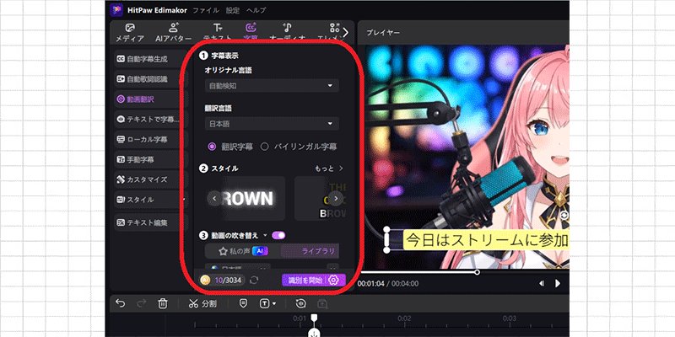Delete the selected clip with the trash icon
The image size is (675, 337).
pyautogui.click(x=163, y=303)
